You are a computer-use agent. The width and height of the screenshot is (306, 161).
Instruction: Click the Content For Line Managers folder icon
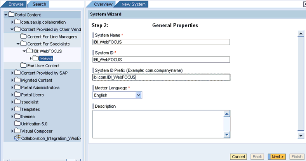(x=23, y=37)
